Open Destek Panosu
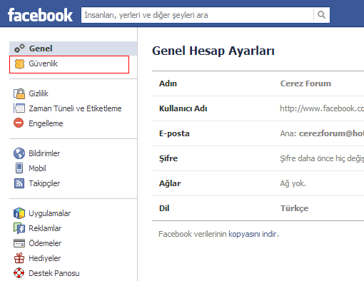The width and height of the screenshot is (364, 281). click(54, 273)
